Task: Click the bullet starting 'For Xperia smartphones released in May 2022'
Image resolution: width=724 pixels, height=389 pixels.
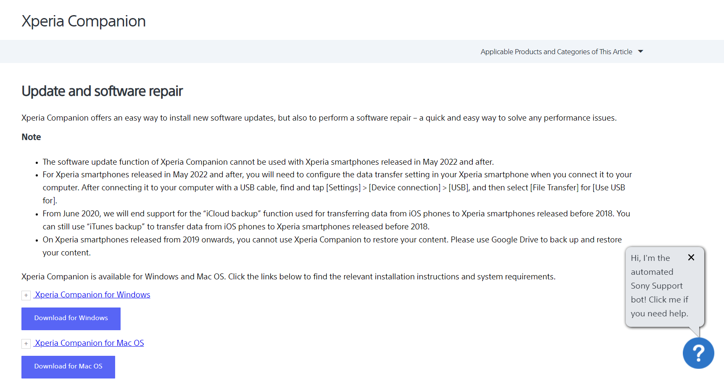Action: [x=337, y=187]
